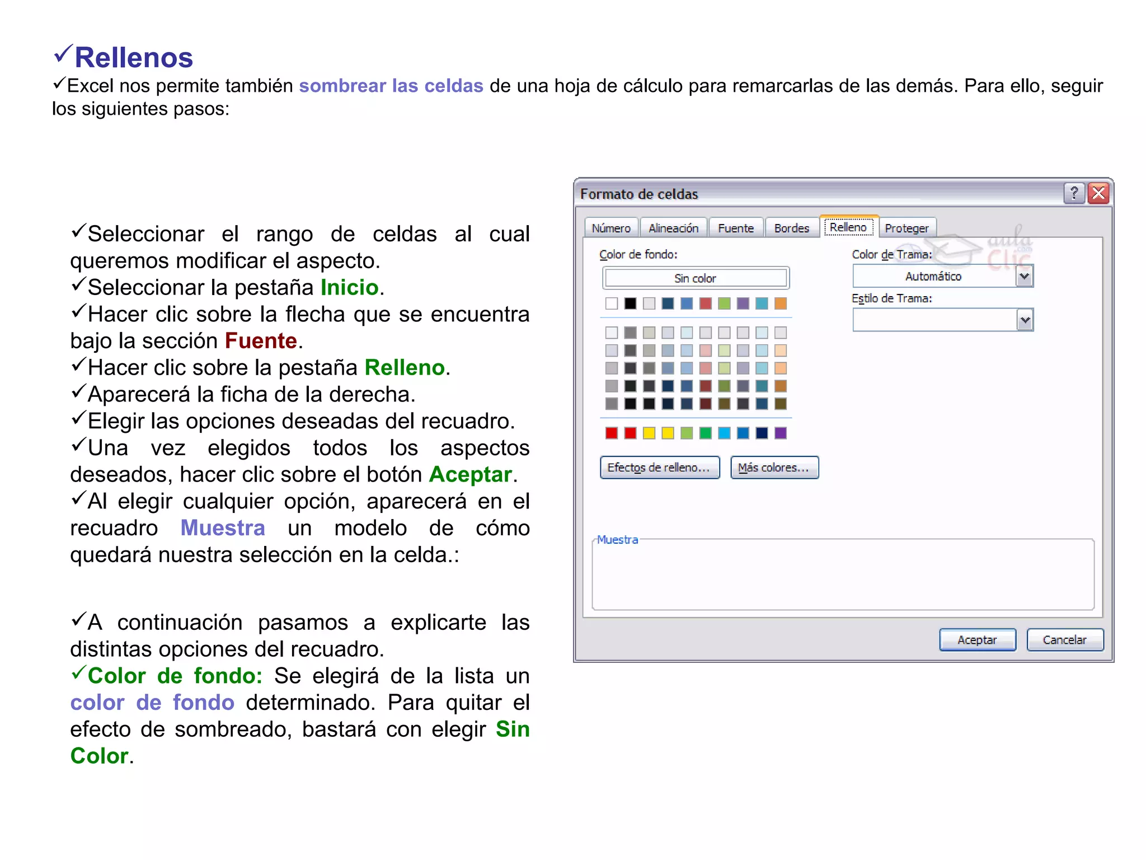Click the Muestra preview box
This screenshot has height=860, width=1146.
pyautogui.click(x=843, y=575)
